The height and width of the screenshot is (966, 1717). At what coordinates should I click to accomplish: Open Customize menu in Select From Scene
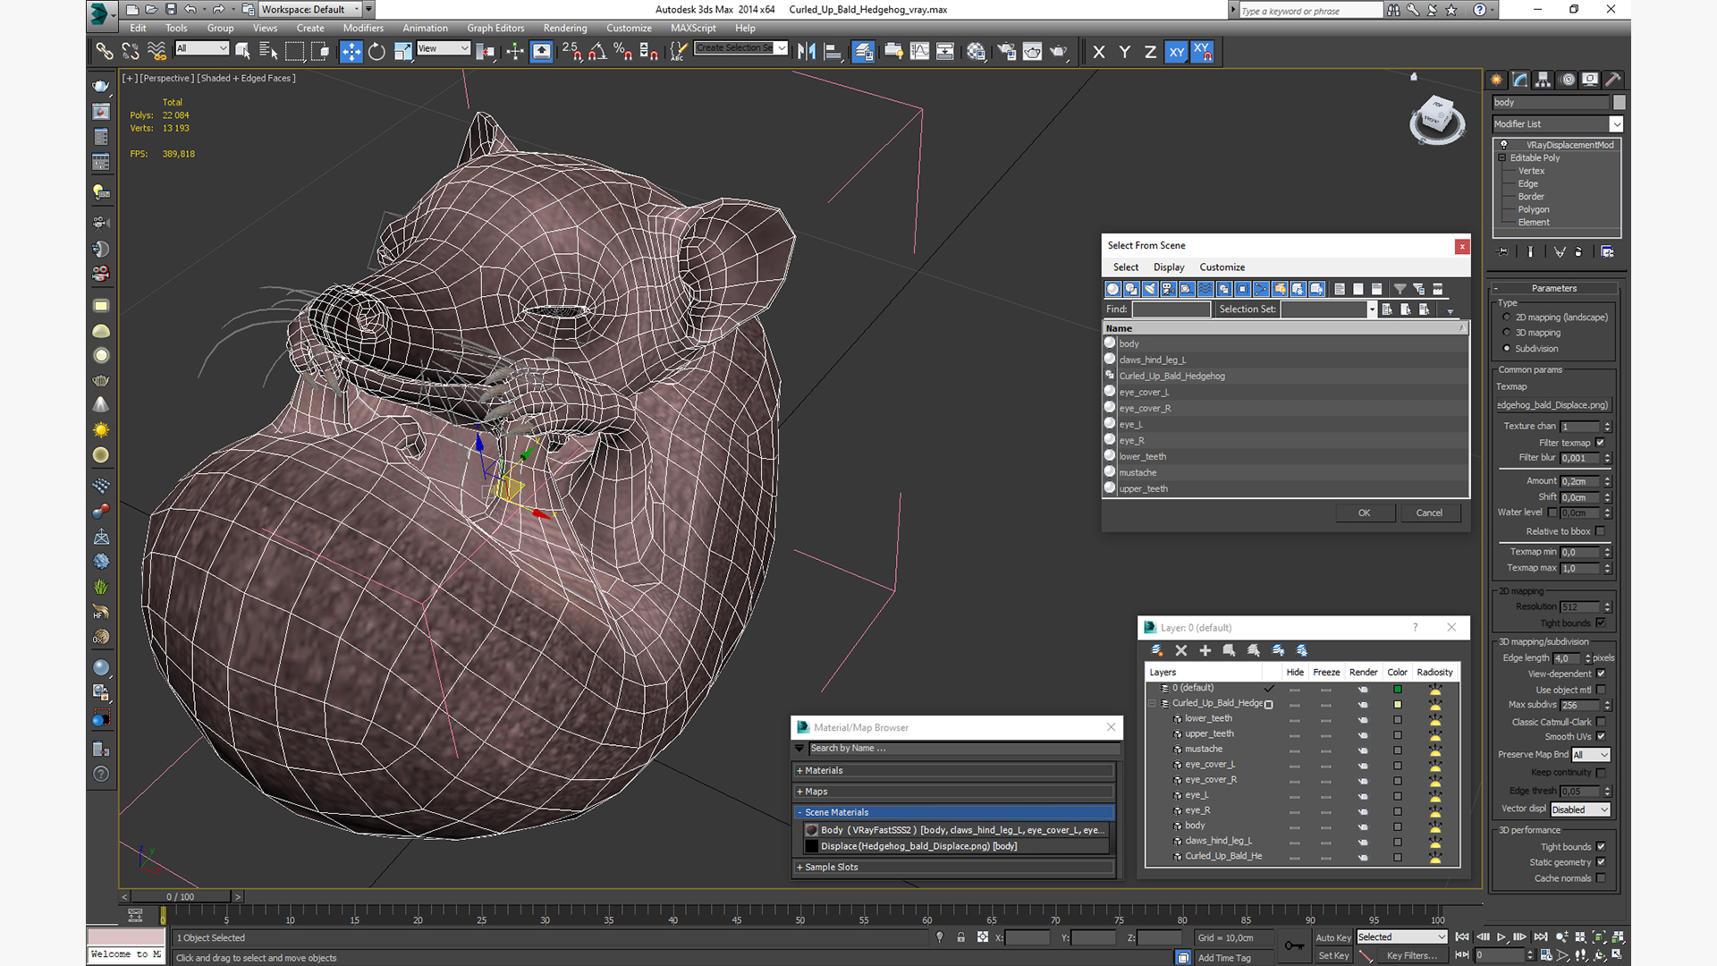(x=1222, y=267)
